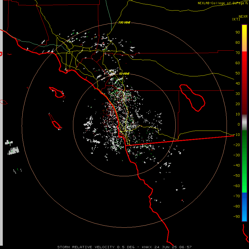Click the 60 value on the velocity scale
Image resolution: width=249 pixels, height=249 pixels.
pyautogui.click(x=238, y=63)
